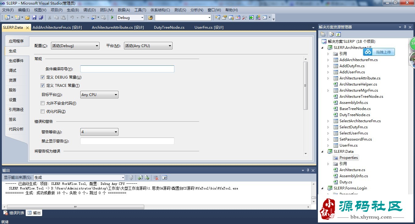Open the 调试(D) menu
This screenshot has width=415, height=224.
click(89, 10)
